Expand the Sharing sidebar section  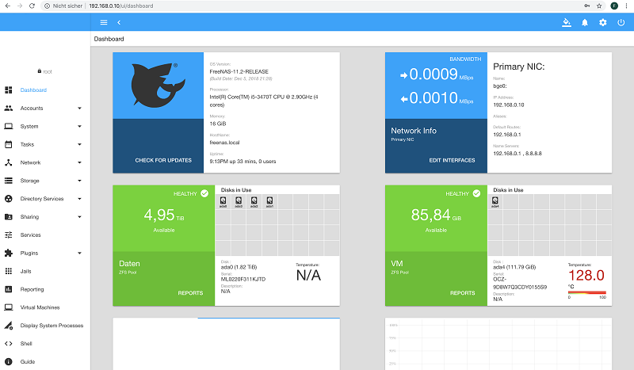79,217
